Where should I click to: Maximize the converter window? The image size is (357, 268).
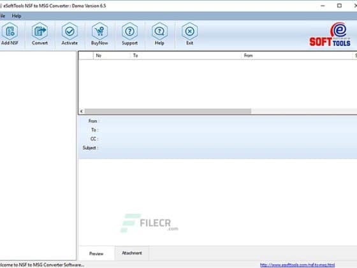[339, 6]
